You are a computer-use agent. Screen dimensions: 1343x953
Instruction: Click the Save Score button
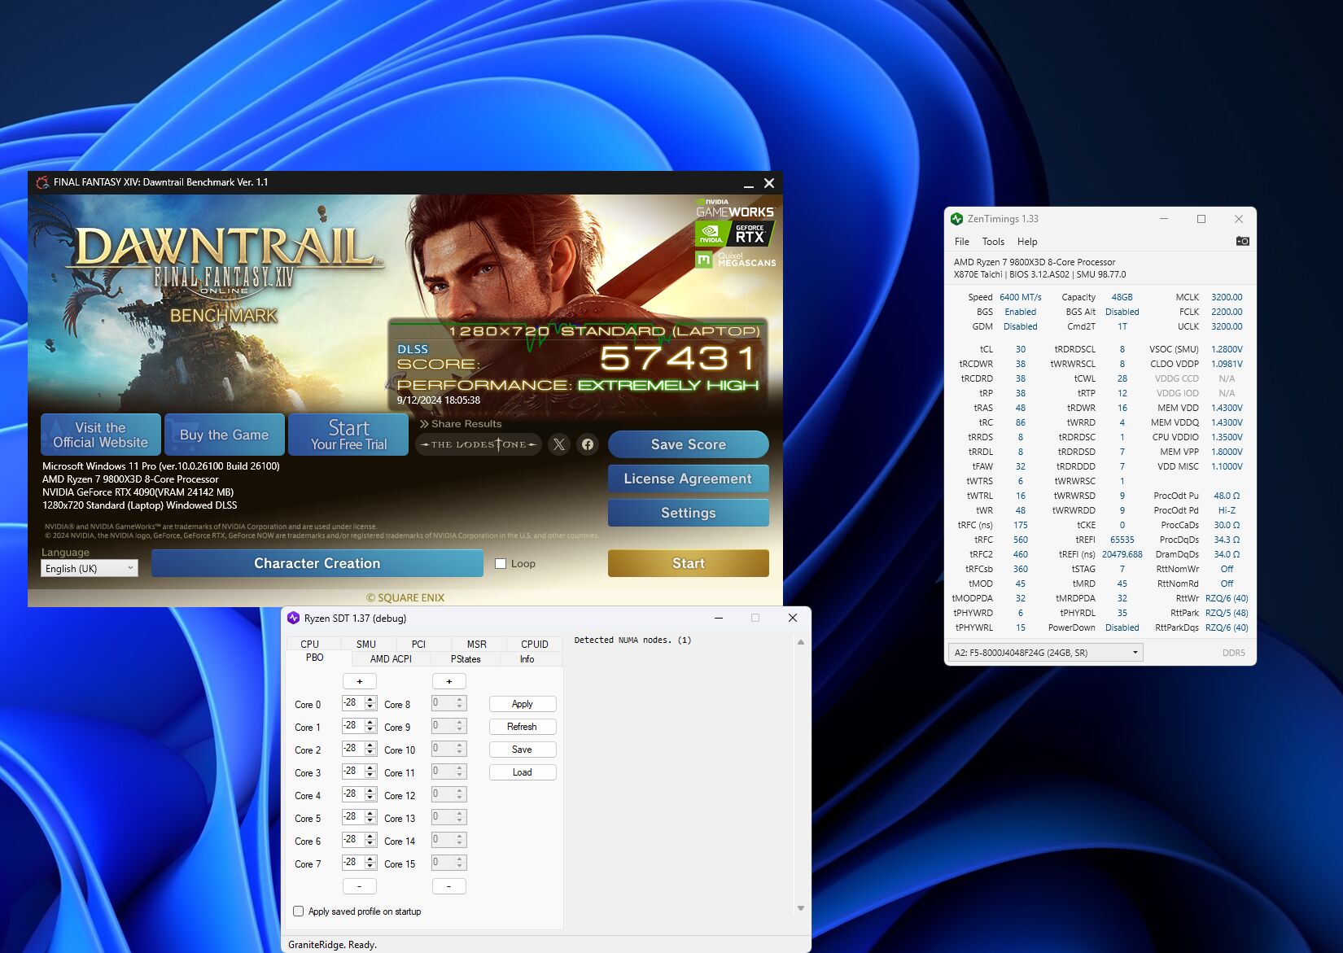(689, 444)
